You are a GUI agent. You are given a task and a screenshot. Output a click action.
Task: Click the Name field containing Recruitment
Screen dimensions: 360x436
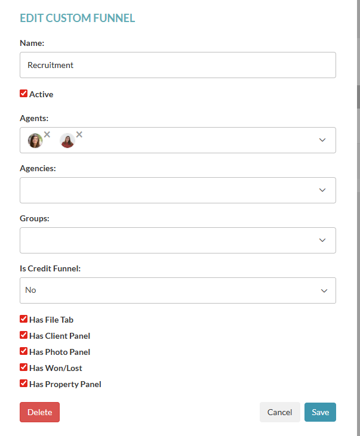177,65
